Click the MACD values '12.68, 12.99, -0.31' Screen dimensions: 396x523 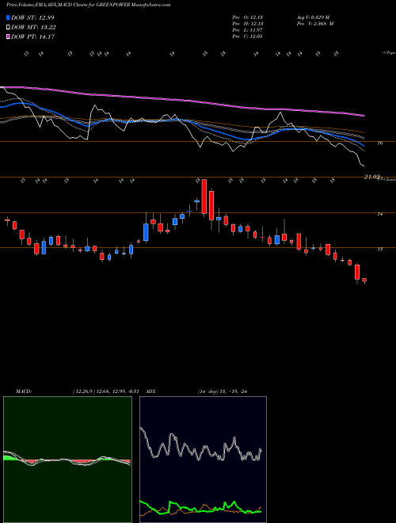118,391
